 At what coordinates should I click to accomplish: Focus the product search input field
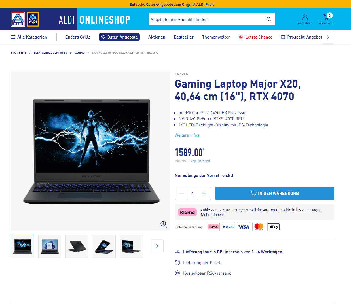(206, 19)
